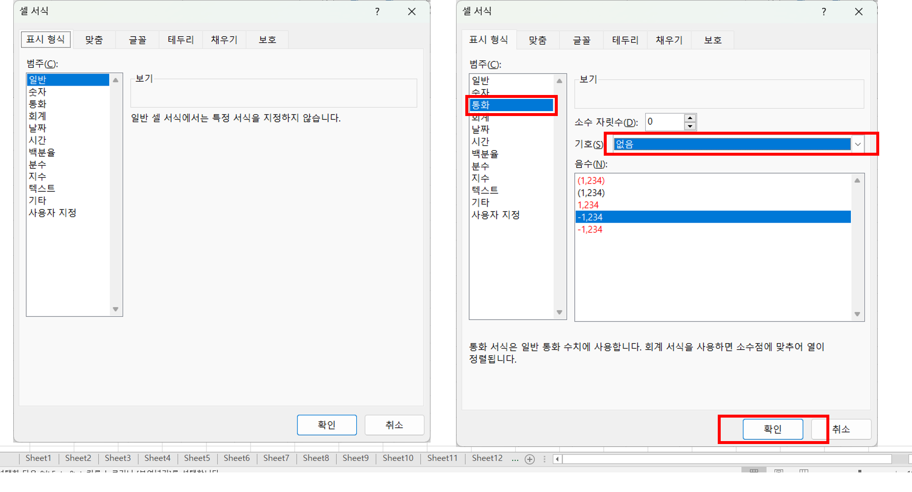Open 채우기 tab in right dialog
The image size is (912, 492).
coord(669,40)
